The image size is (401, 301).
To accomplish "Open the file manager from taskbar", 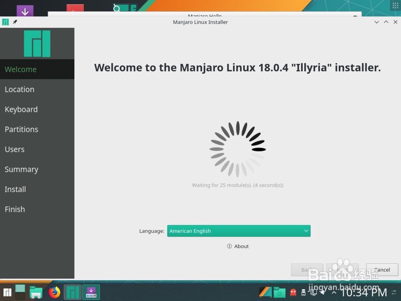I will click(36, 292).
